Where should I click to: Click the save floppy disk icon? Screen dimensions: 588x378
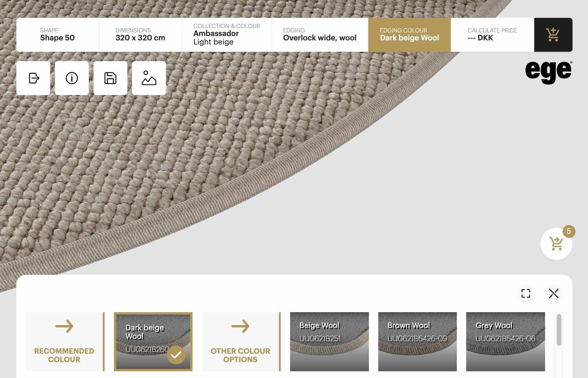coord(110,78)
